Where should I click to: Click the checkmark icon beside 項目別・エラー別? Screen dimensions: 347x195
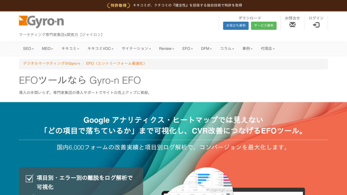click(x=29, y=178)
